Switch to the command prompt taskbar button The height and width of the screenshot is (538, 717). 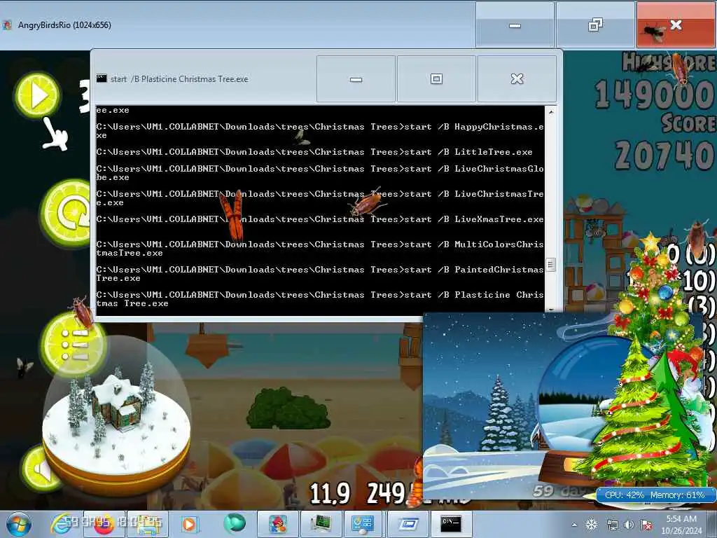coord(451,524)
